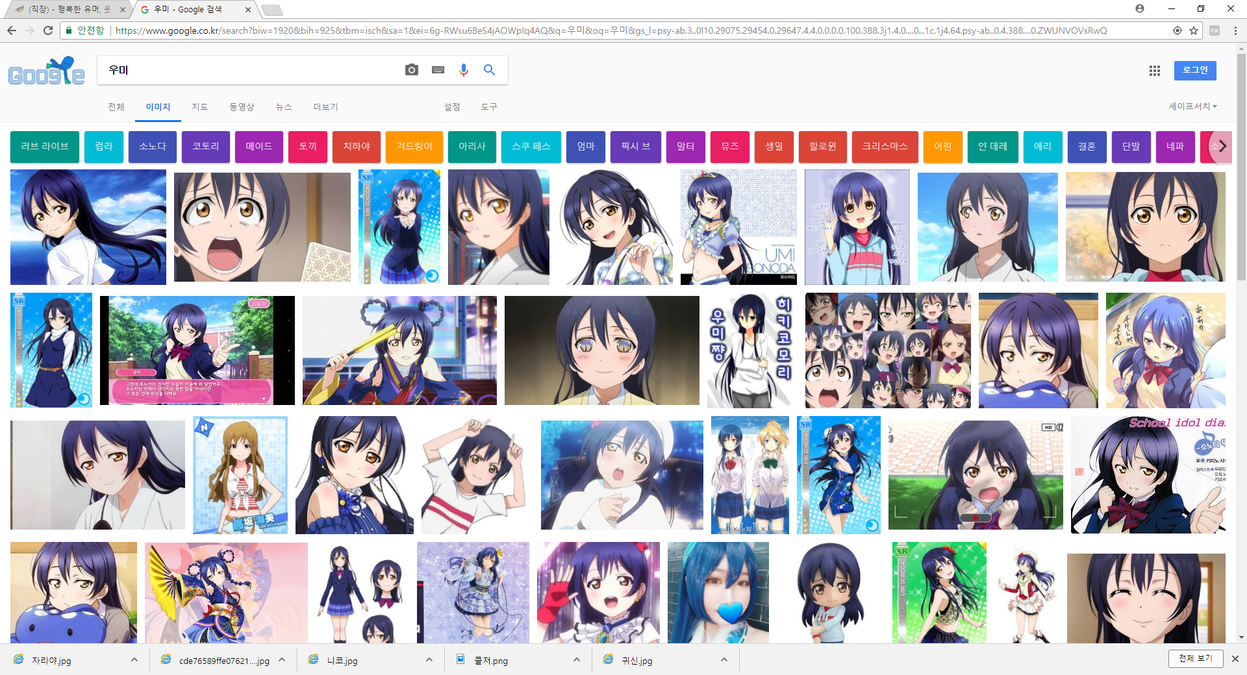Open the 세이프서치 dropdown
The image size is (1247, 675).
pyautogui.click(x=1192, y=106)
